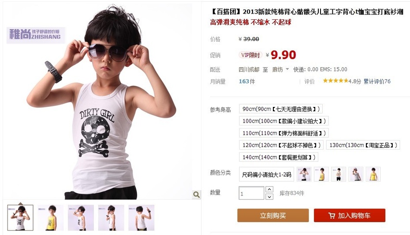The image size is (410, 235).
Task: Select the 90cm height option
Action: [280, 109]
